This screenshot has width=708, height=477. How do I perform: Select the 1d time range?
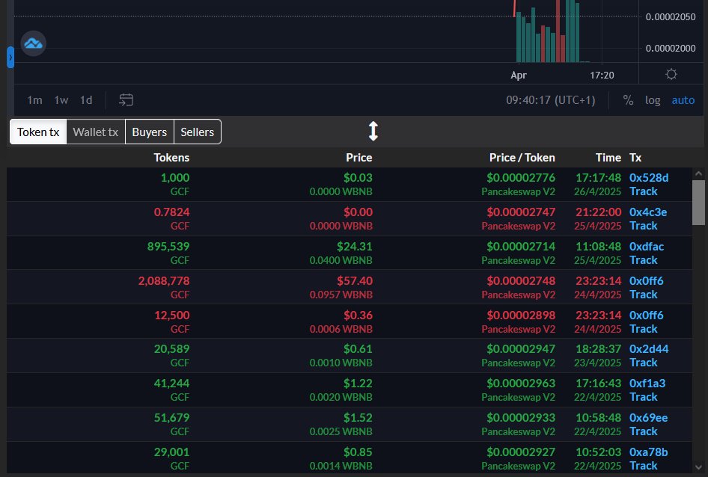tap(86, 100)
